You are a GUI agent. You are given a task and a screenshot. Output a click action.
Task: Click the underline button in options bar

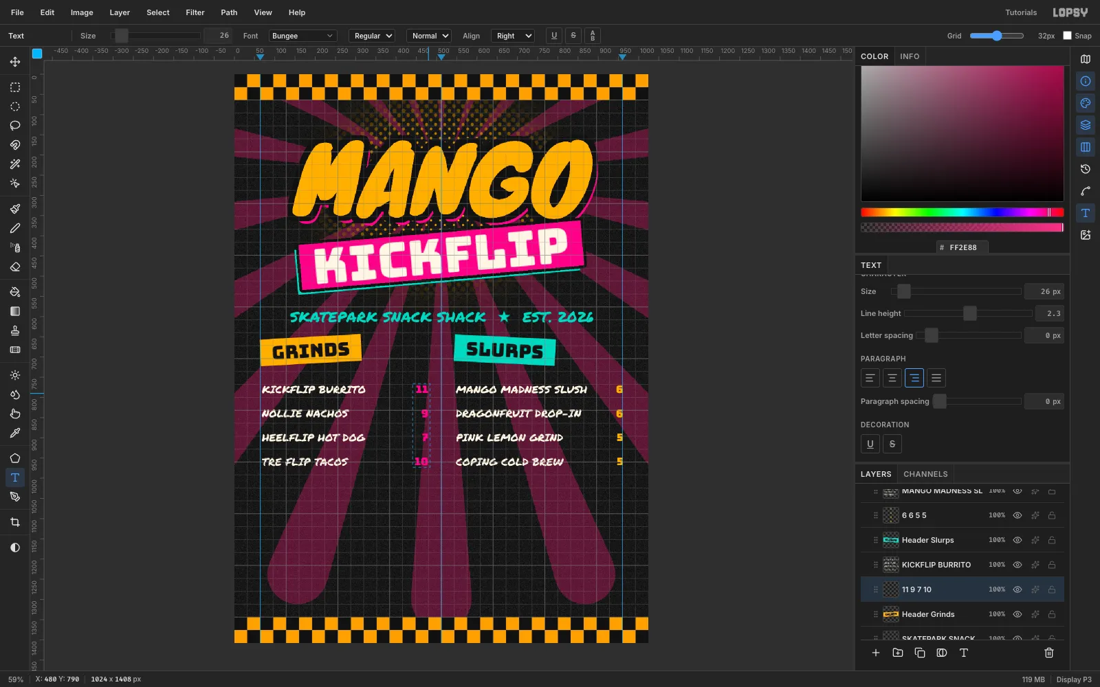tap(554, 36)
